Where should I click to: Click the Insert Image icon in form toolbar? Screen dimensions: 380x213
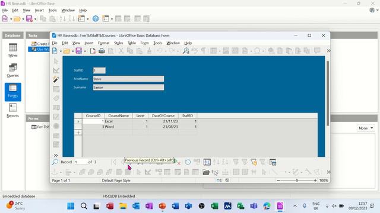226,51
